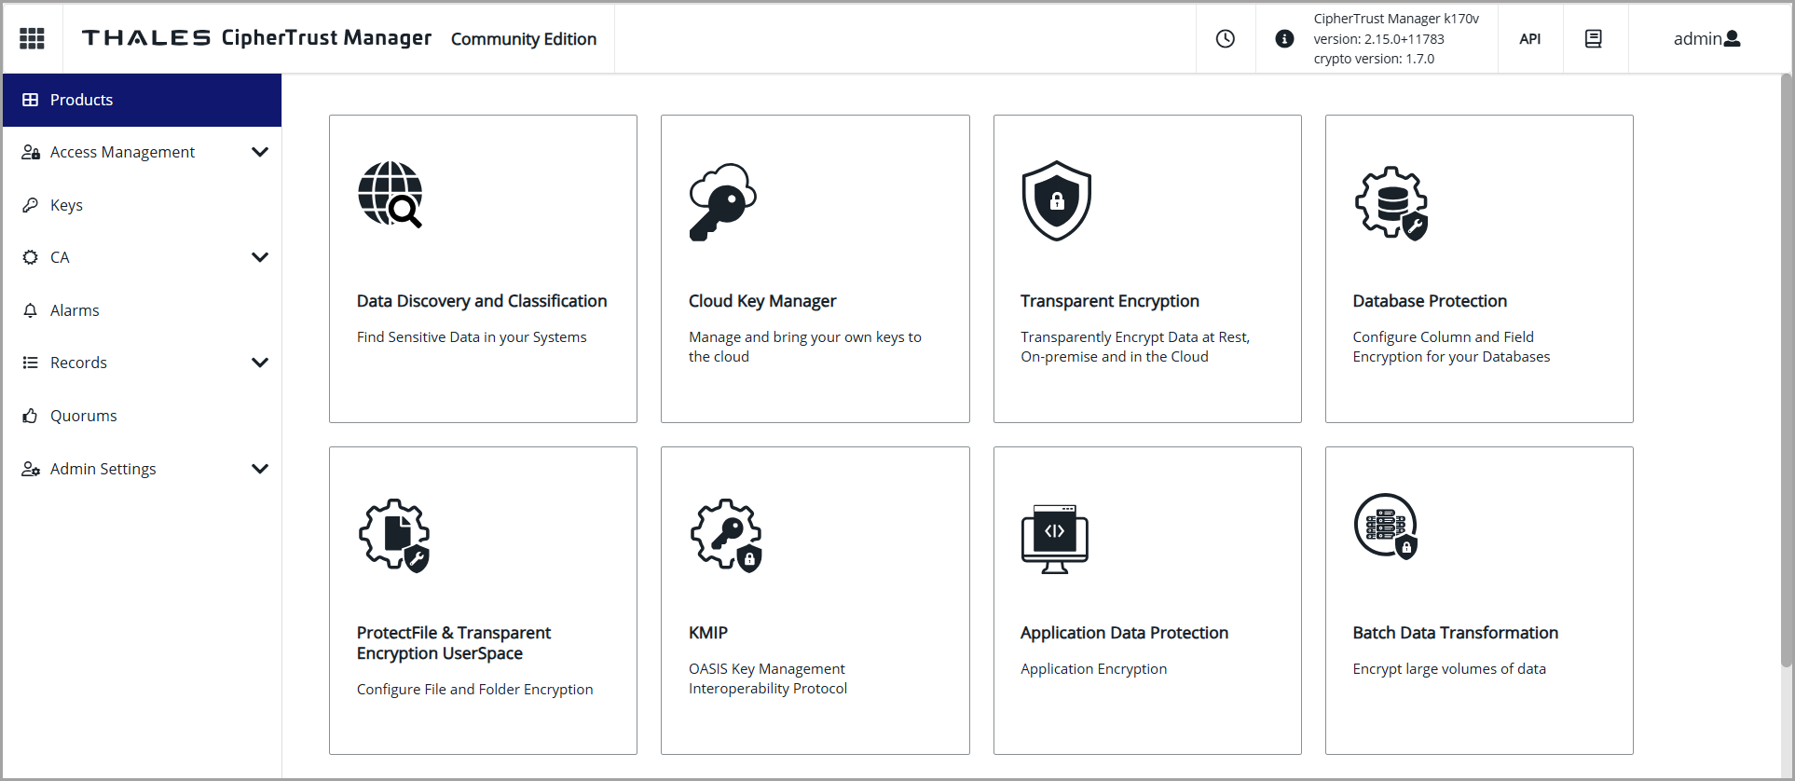Click the Admin Settings user-gear icon
Image resolution: width=1795 pixels, height=781 pixels.
(31, 469)
